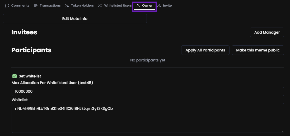Click the Invite user-plus icon
The width and height of the screenshot is (290, 136).
[159, 6]
